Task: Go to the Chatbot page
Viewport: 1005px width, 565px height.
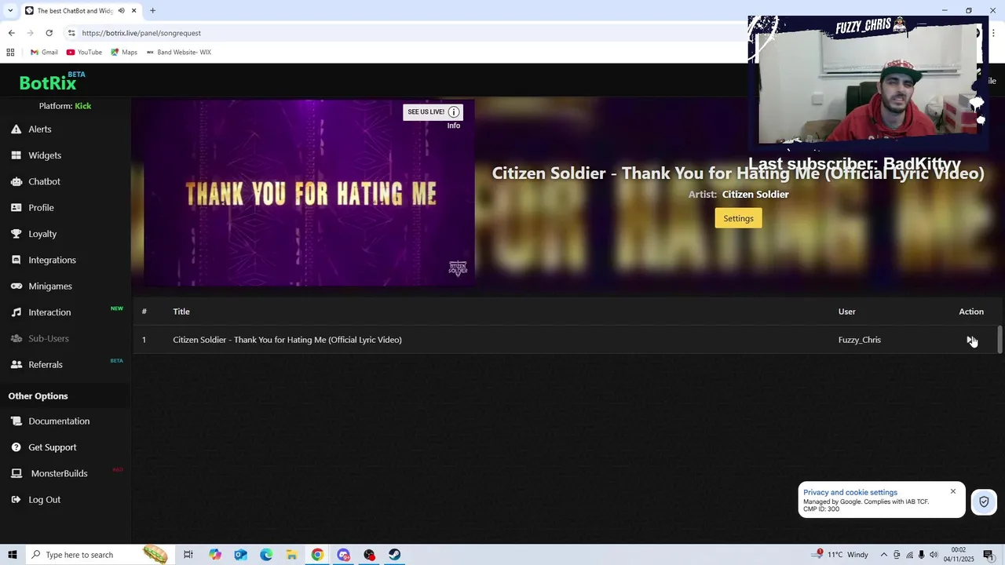Action: (44, 181)
